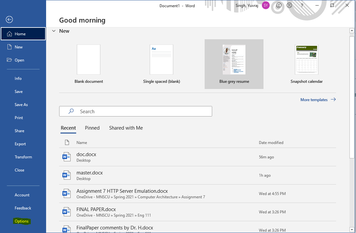Click the scrollbar down arrow
The image size is (356, 233).
352,229
